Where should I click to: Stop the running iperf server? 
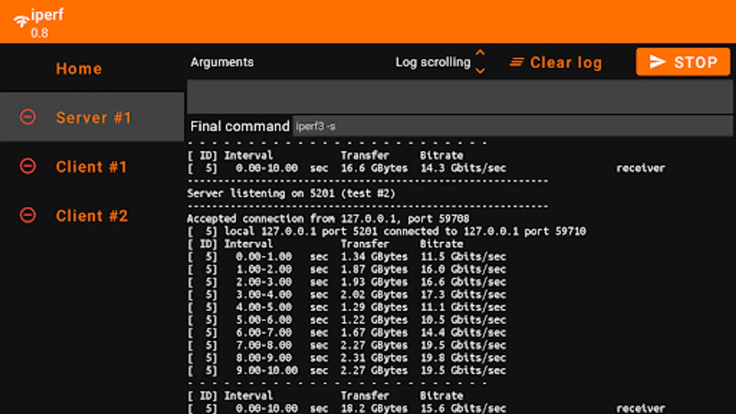click(x=683, y=62)
